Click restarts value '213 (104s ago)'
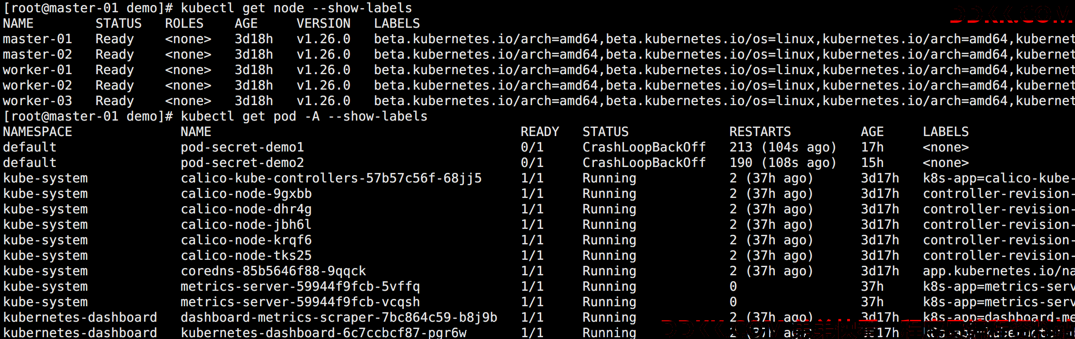Viewport: 1075px width, 339px height. (x=783, y=147)
